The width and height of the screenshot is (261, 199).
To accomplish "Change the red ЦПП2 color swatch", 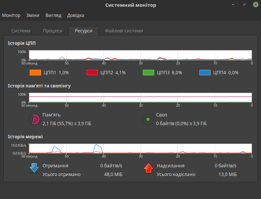I will [92, 73].
